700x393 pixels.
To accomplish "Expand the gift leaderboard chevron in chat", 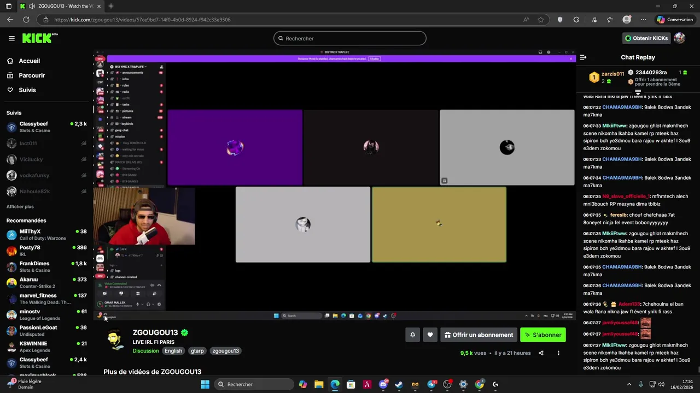I will point(638,92).
